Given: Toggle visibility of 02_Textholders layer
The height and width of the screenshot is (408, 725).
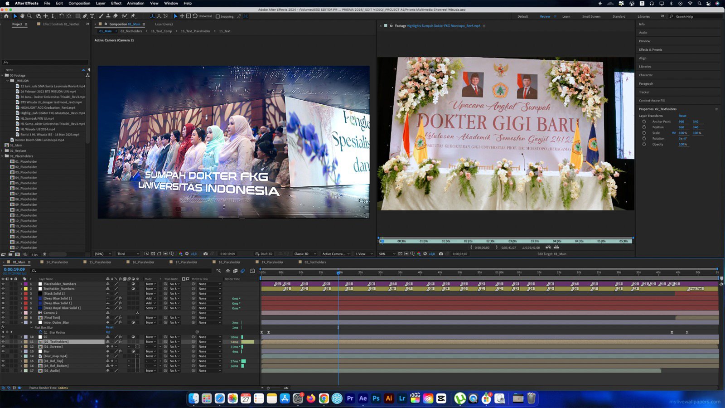Looking at the screenshot, I should point(3,342).
